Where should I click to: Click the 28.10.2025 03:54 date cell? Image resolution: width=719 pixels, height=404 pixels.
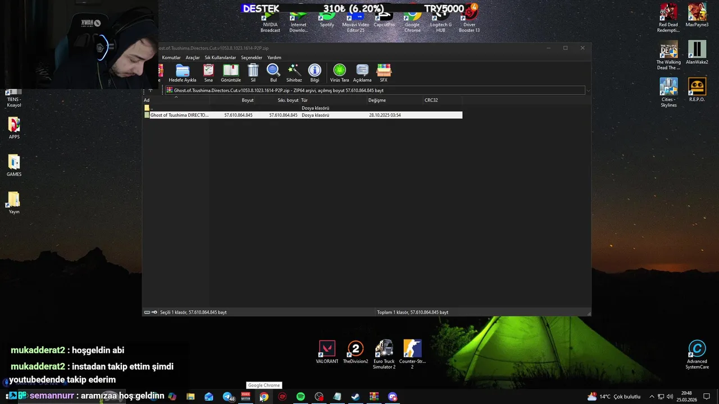(385, 115)
